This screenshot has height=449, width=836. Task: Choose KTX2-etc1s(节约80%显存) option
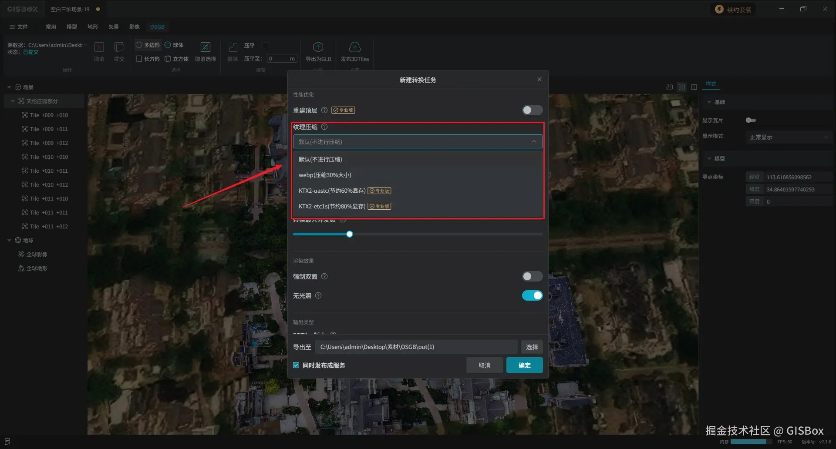(x=418, y=206)
